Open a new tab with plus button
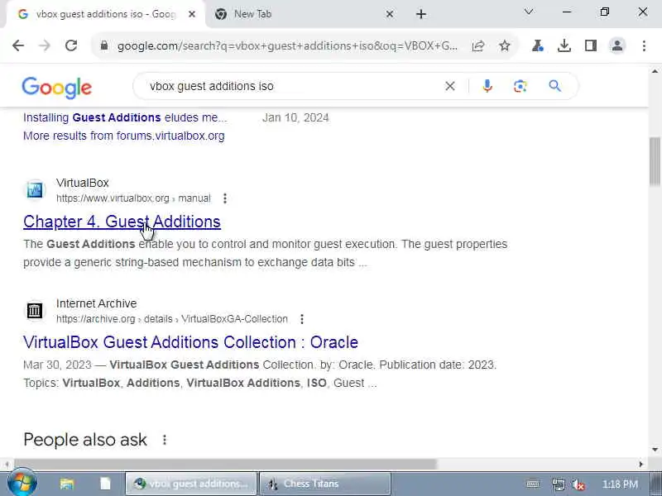 421,14
